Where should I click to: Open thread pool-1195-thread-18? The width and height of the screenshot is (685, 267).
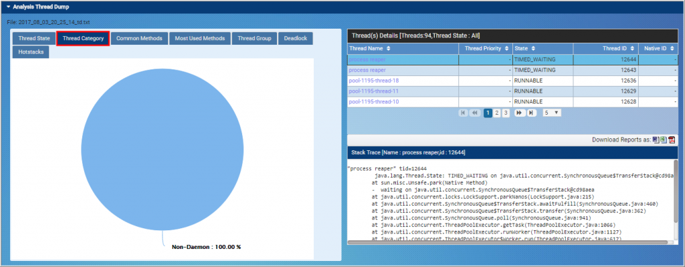pyautogui.click(x=373, y=81)
